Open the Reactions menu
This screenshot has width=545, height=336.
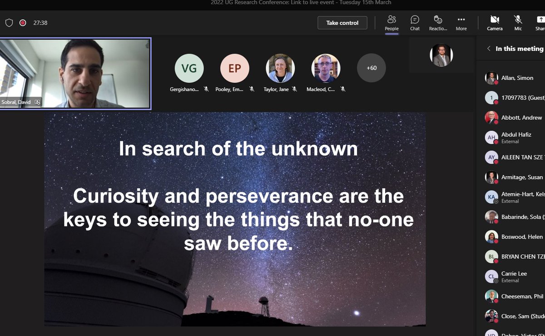[x=438, y=23]
